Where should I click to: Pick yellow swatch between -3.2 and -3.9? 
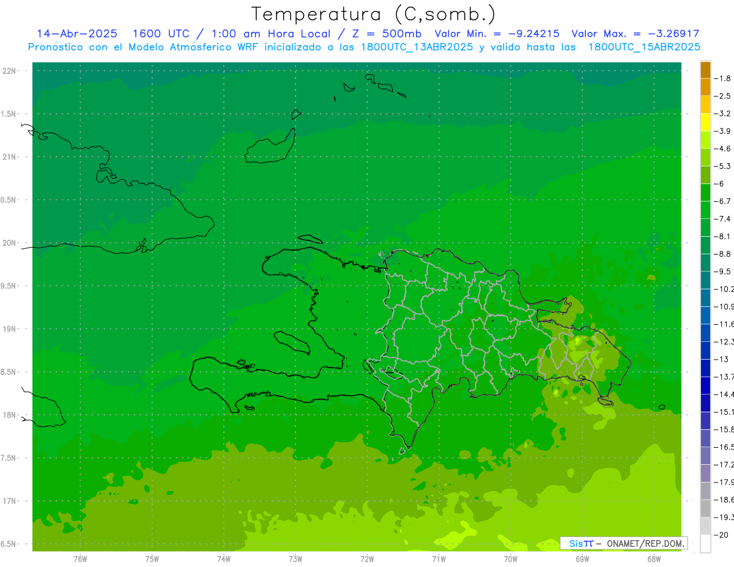pos(705,122)
